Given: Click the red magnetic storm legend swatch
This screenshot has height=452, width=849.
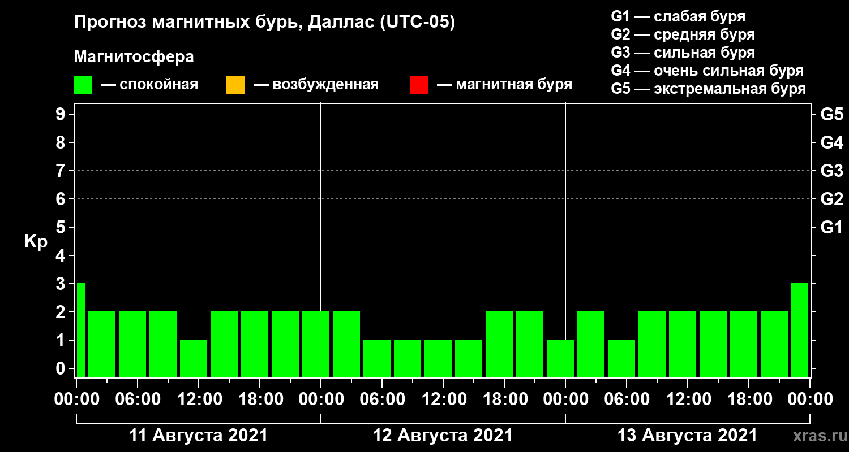Looking at the screenshot, I should (419, 85).
